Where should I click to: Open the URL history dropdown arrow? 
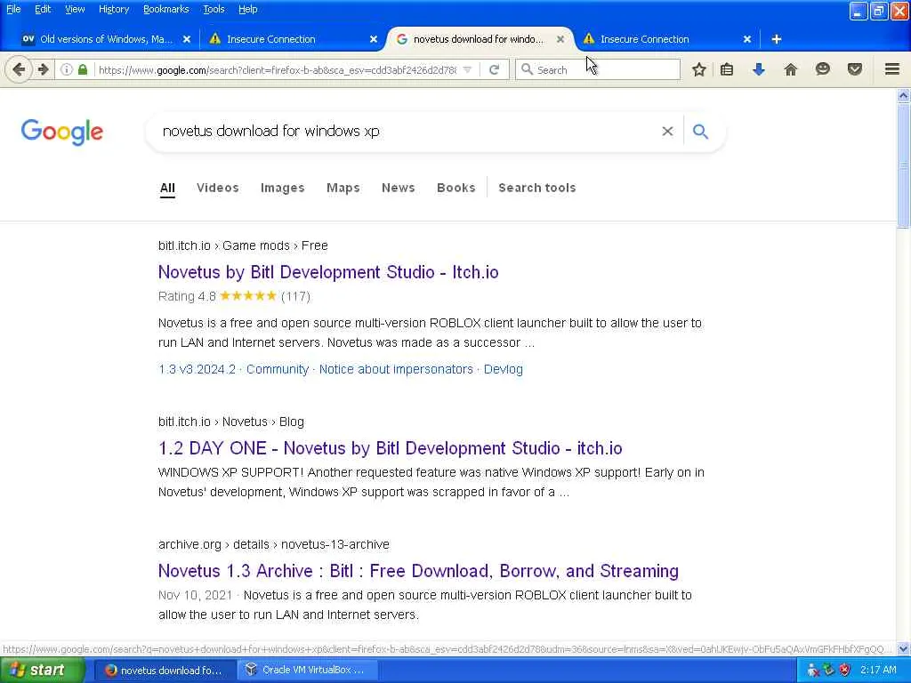click(467, 69)
